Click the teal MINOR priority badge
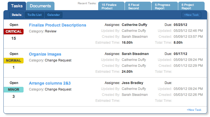This screenshot has height=117, width=210. 14,90
